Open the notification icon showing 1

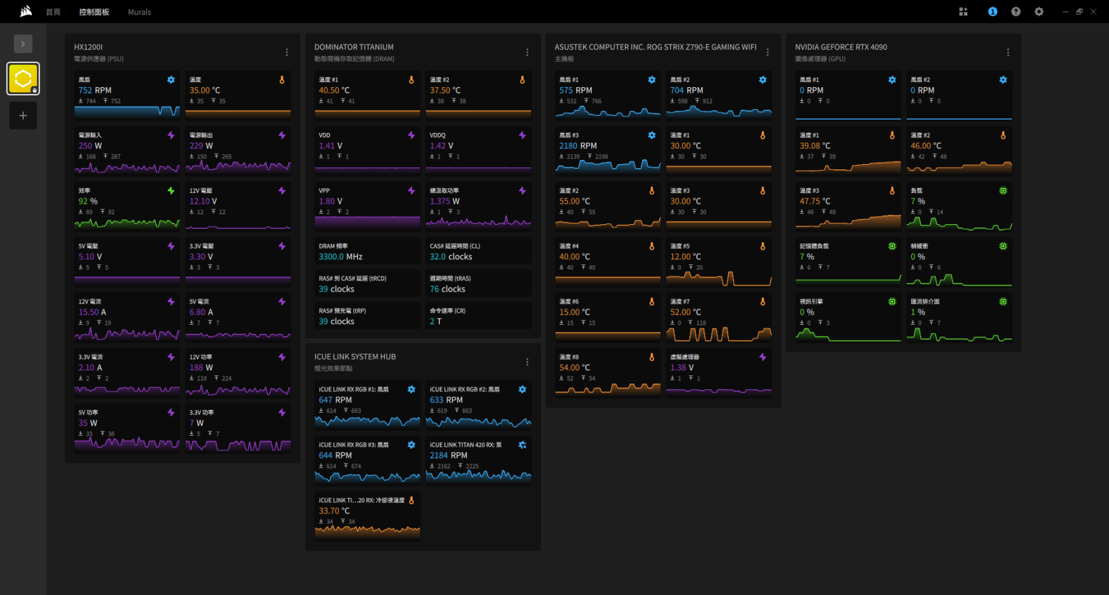point(993,12)
